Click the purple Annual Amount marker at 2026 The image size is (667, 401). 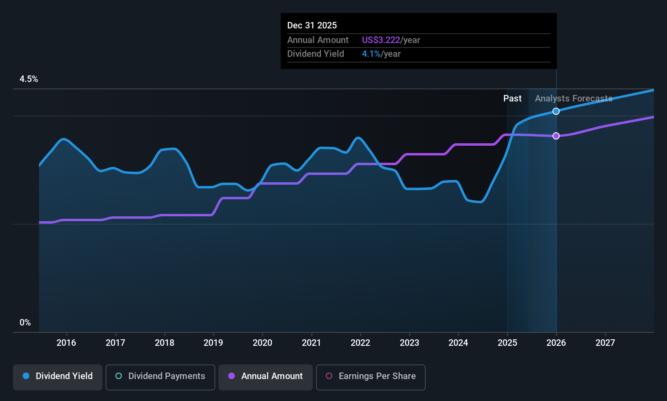tap(556, 136)
